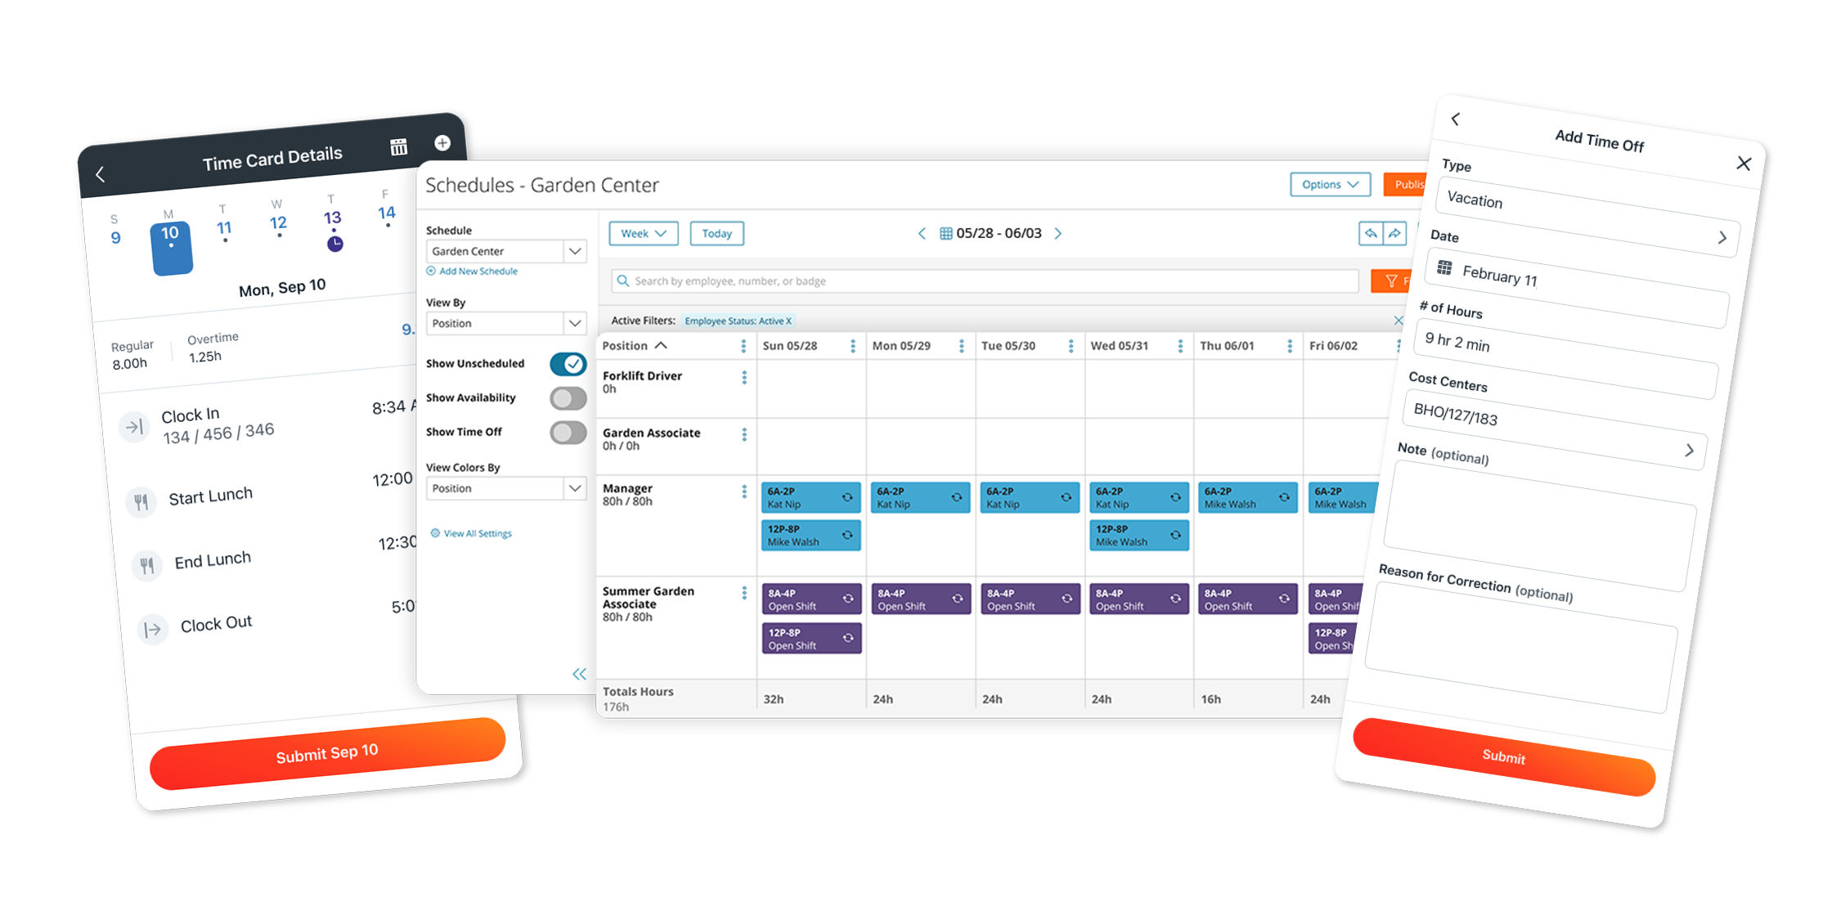Screen dimensions: 1841x920
Task: Tap the plus icon in Time Card Details
Action: pyautogui.click(x=442, y=143)
